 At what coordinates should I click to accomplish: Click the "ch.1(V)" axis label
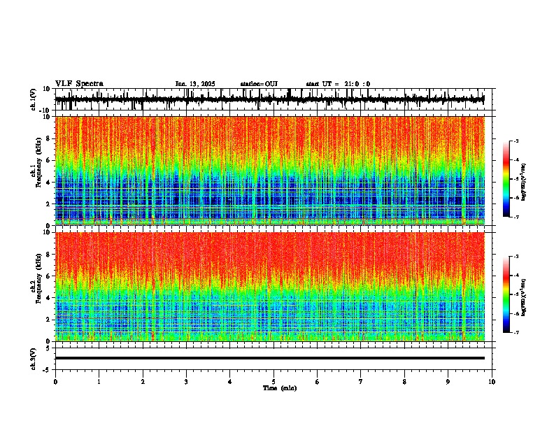34,99
